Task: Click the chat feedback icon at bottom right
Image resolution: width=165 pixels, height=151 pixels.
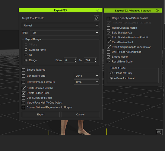Action: [x=159, y=132]
